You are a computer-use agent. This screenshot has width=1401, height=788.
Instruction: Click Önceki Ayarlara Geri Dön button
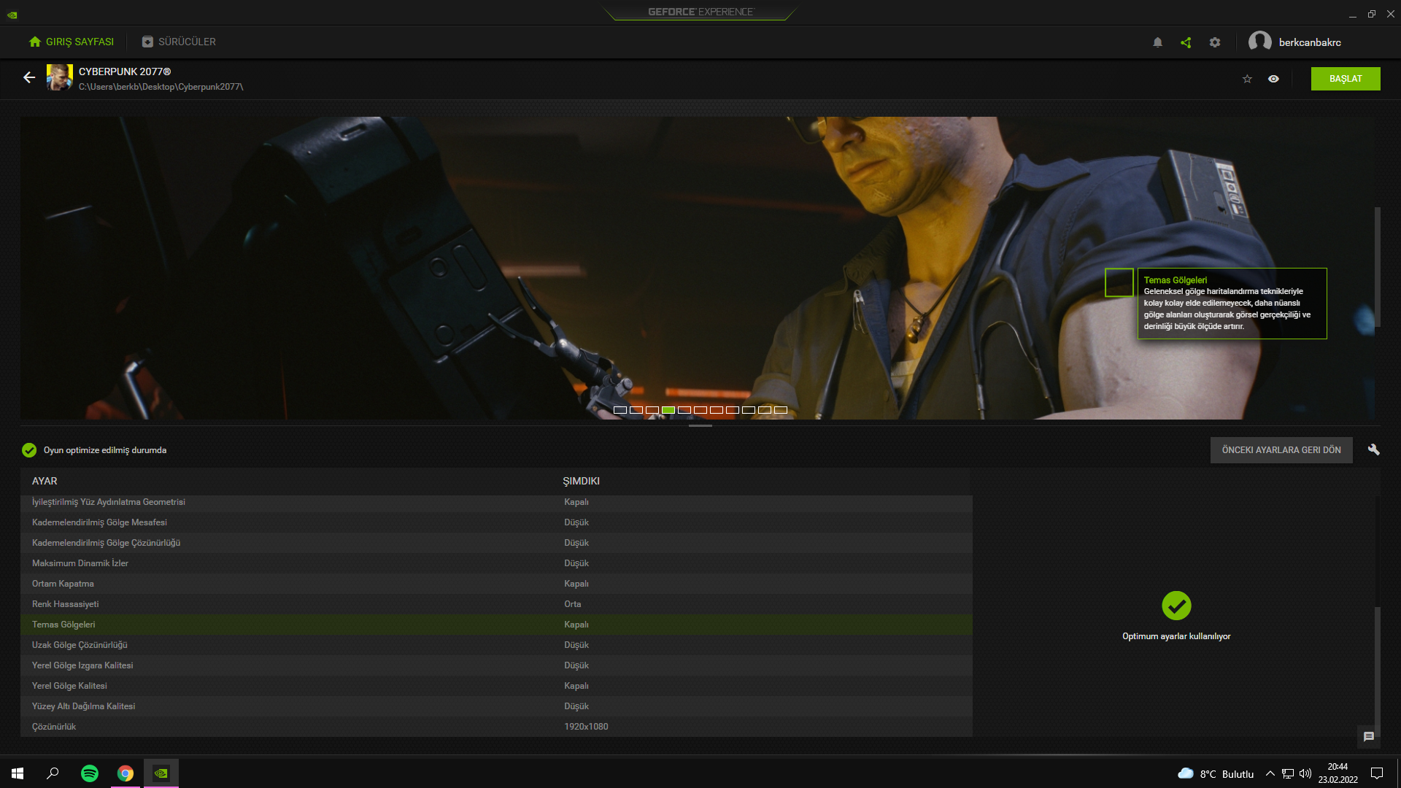tap(1281, 450)
